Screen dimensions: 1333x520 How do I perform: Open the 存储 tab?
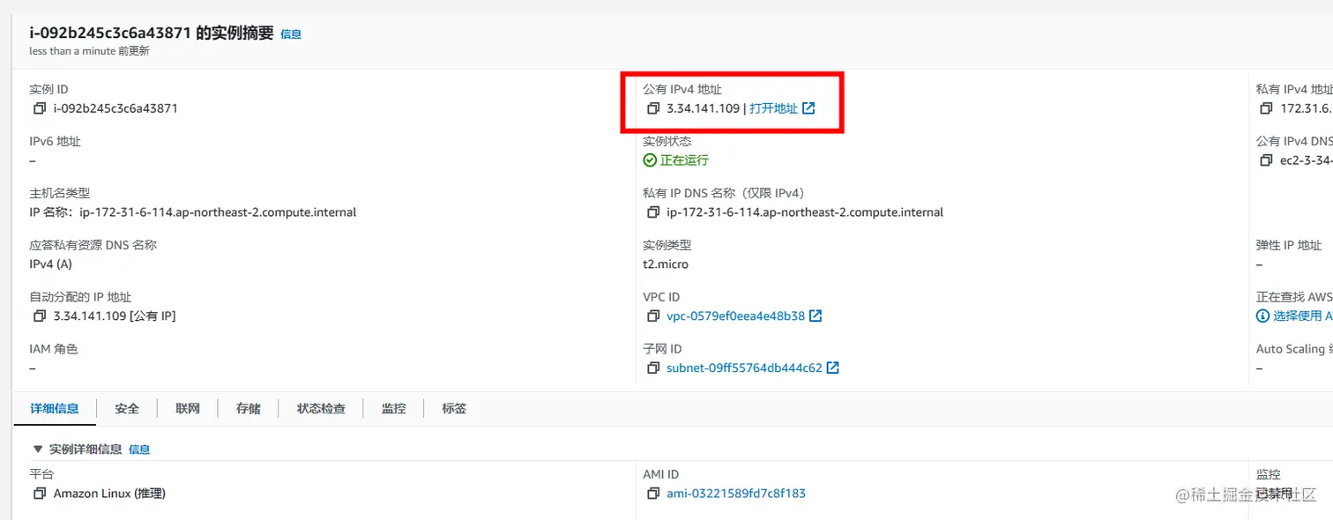tap(249, 409)
